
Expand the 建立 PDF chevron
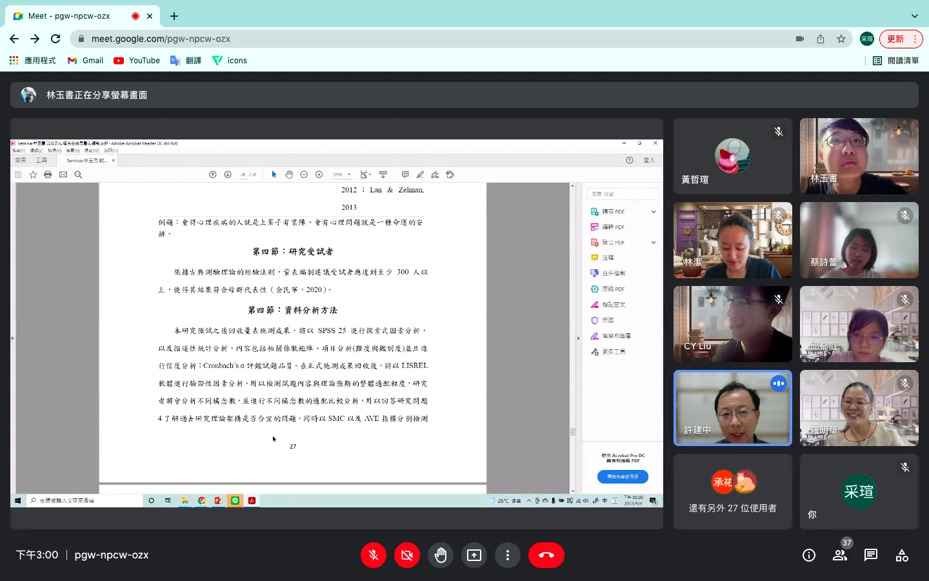click(x=654, y=243)
